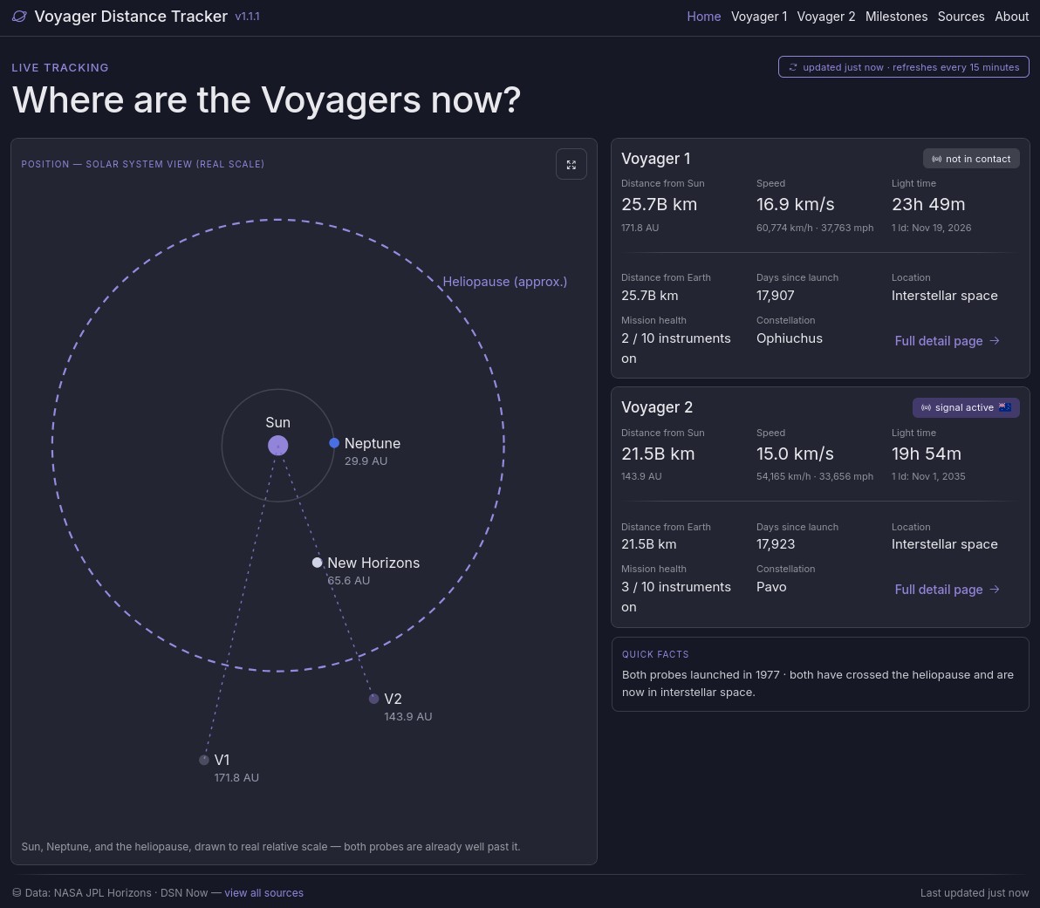Go to Voyager 1 page in navigation

(759, 17)
